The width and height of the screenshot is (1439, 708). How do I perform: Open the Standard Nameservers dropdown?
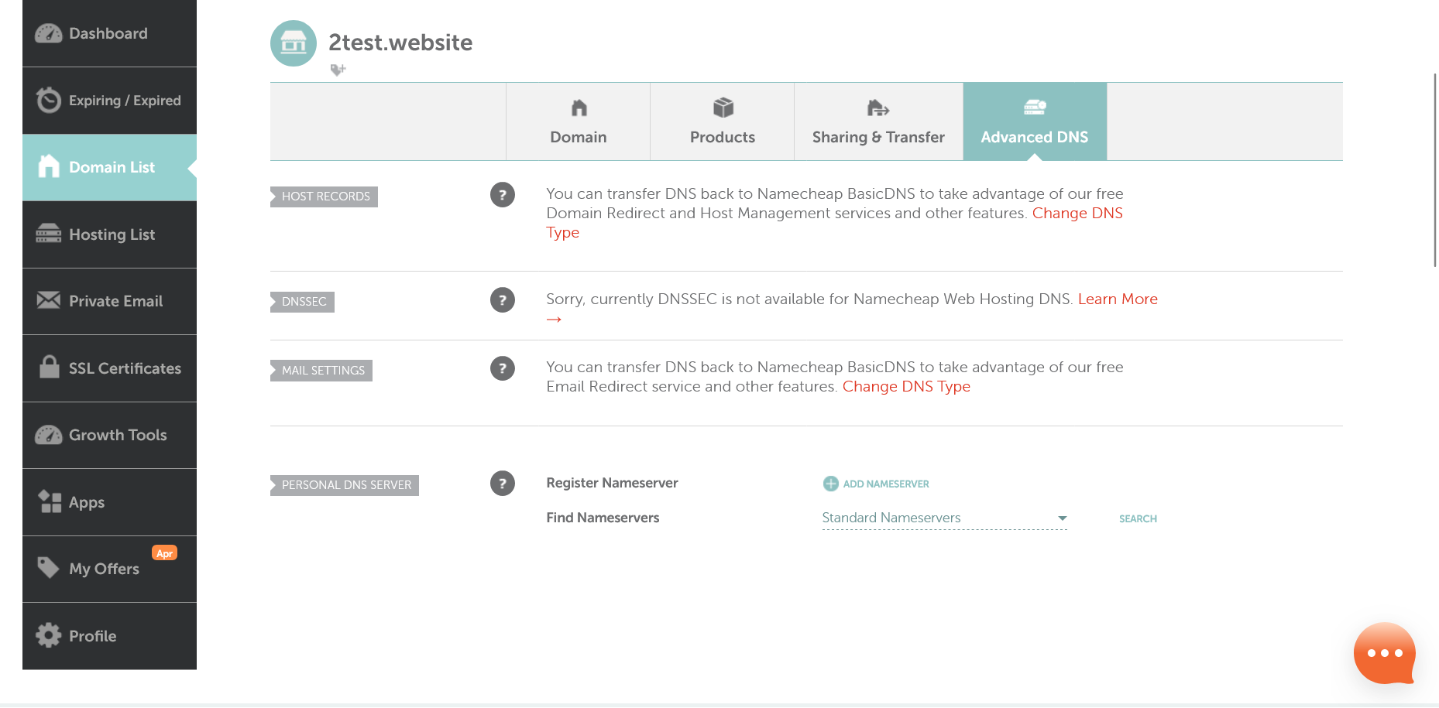pyautogui.click(x=944, y=518)
